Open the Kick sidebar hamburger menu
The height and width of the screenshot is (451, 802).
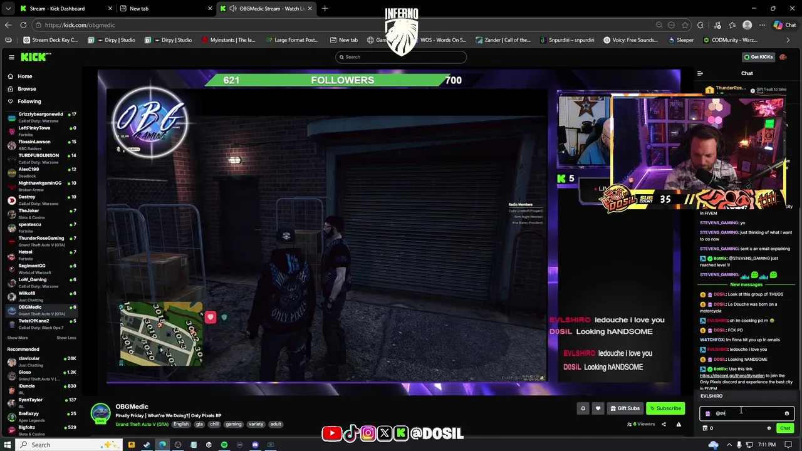pyautogui.click(x=11, y=57)
